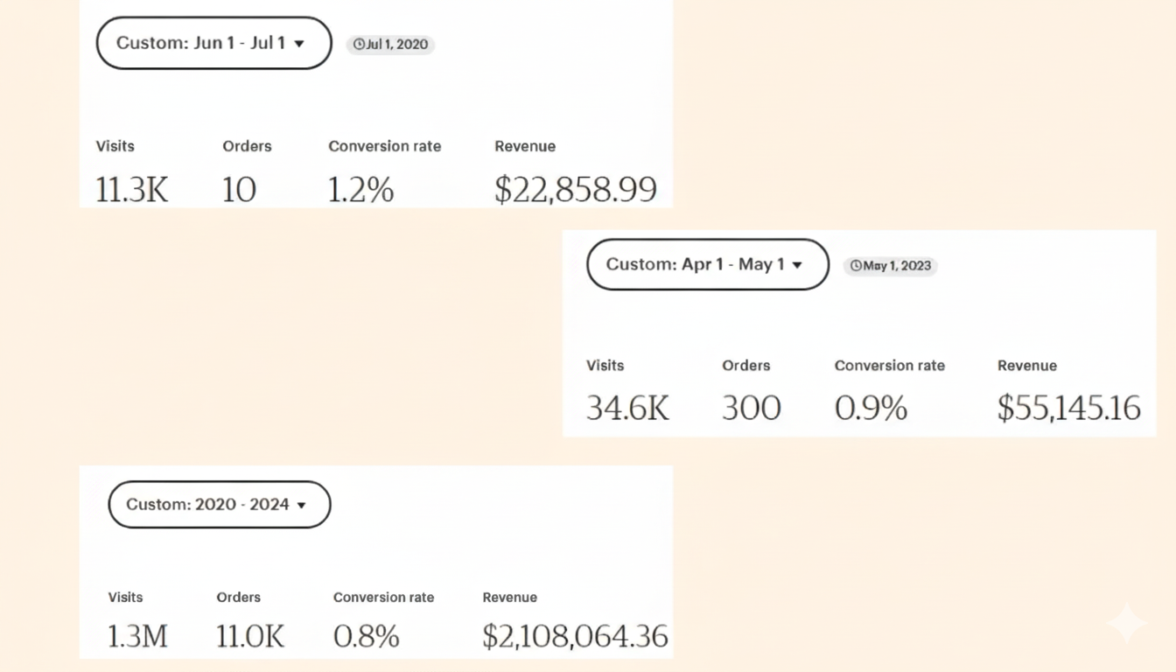Click the Revenue label above $55,145.16
Screen dimensions: 1176x672
coord(1026,366)
